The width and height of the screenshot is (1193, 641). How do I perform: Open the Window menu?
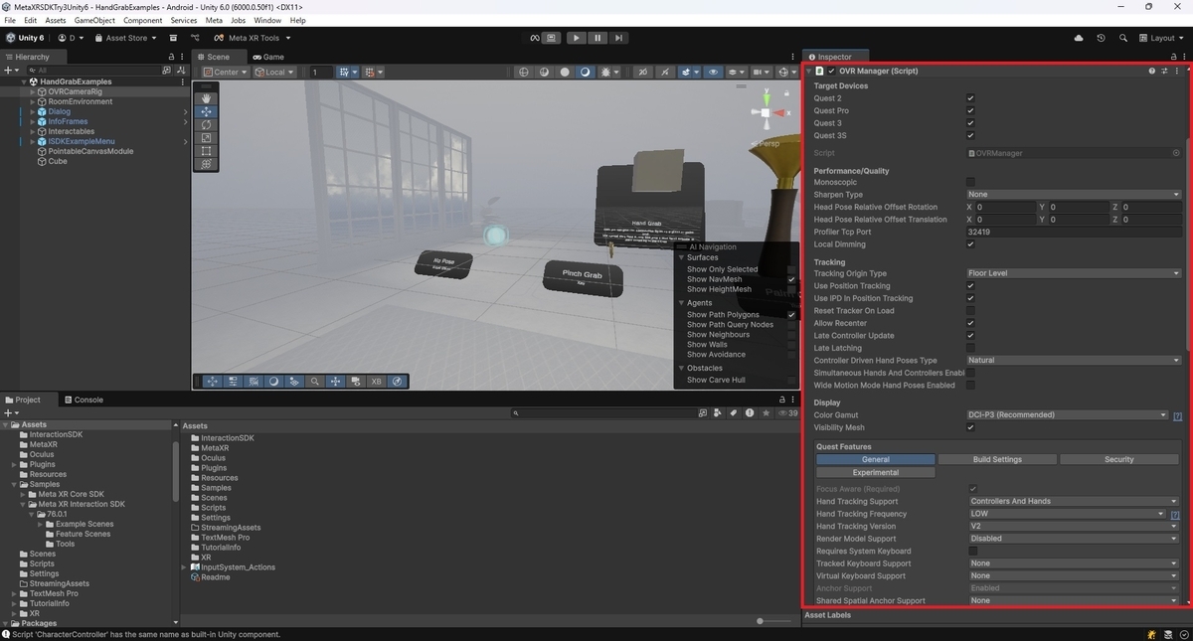(267, 20)
